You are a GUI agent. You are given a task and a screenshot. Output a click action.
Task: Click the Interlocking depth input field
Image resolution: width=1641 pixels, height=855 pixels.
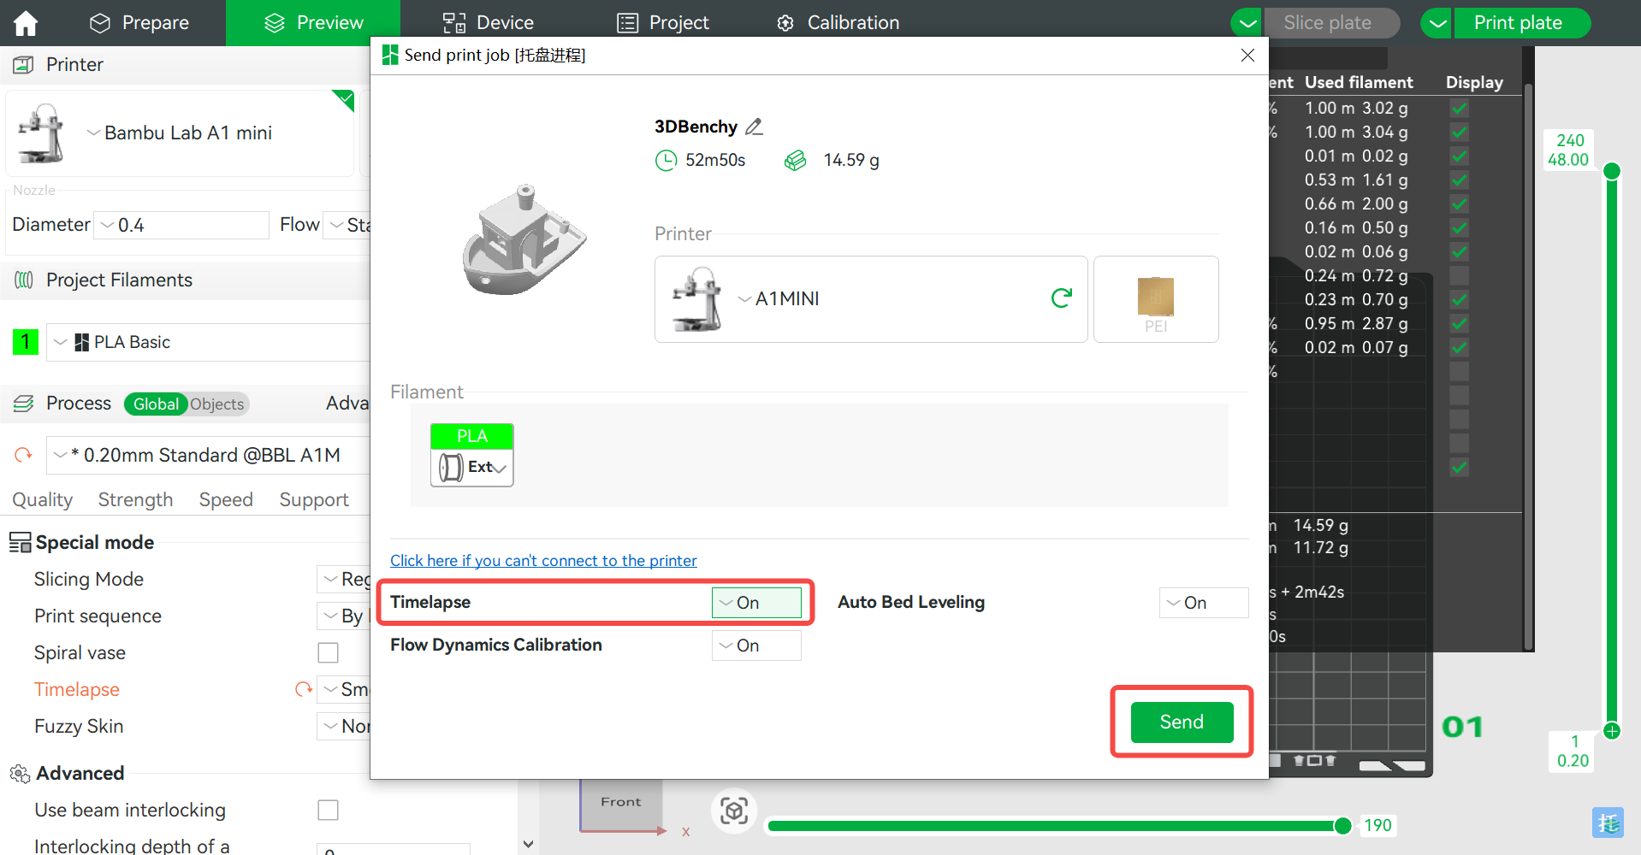394,849
